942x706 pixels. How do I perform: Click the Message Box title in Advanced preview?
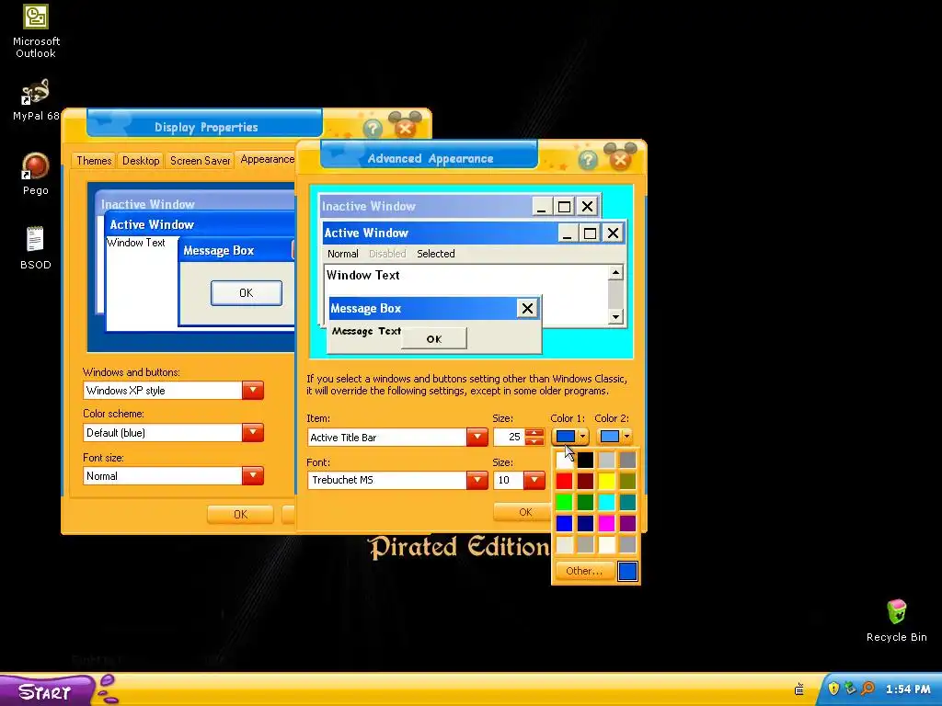click(x=365, y=309)
